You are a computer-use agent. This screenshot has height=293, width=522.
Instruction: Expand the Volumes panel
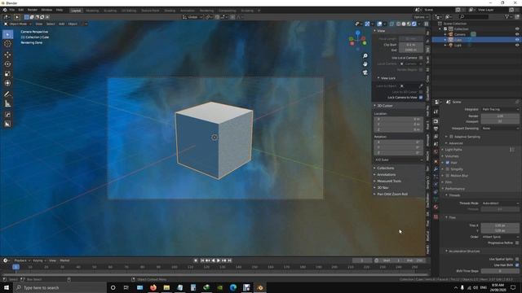pos(451,156)
